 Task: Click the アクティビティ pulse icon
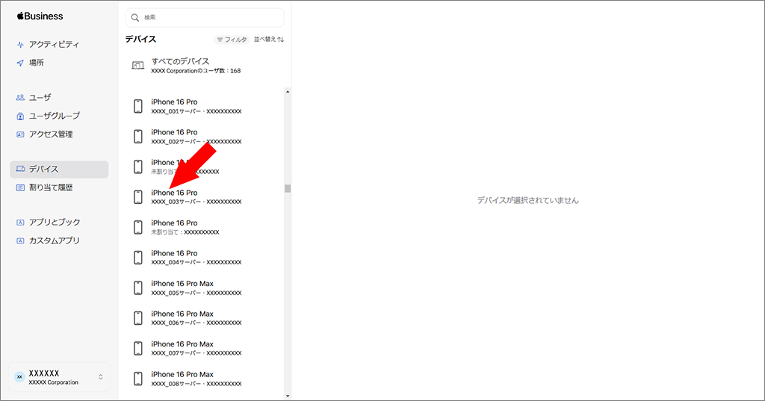point(20,45)
